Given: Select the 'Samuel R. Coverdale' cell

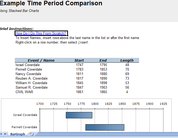Looking at the screenshot, I should [x=31, y=88].
